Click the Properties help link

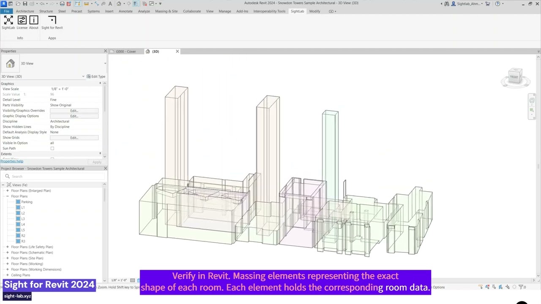(x=12, y=161)
